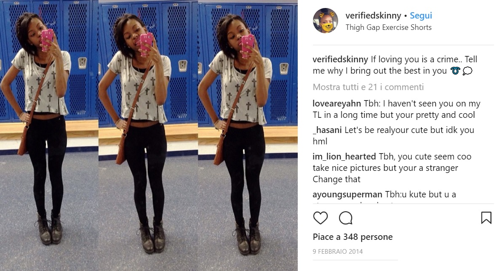Image resolution: width=502 pixels, height=271 pixels.
Task: Open the Thigh Gap Exercise Shorts location
Action: (388, 27)
